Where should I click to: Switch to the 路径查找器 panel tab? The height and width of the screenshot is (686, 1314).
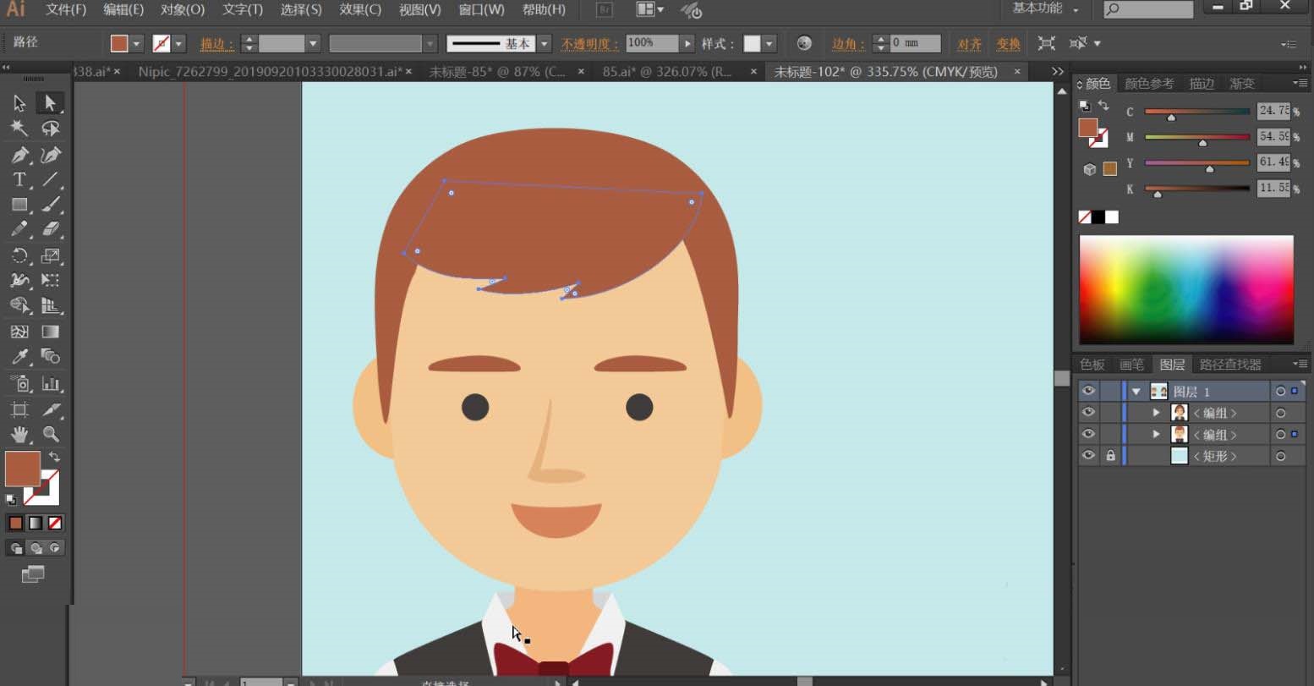[x=1229, y=365]
